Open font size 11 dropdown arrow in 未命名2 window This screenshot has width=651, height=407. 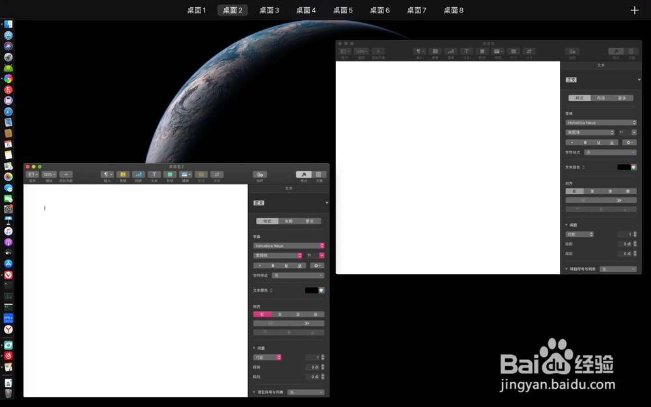322,255
